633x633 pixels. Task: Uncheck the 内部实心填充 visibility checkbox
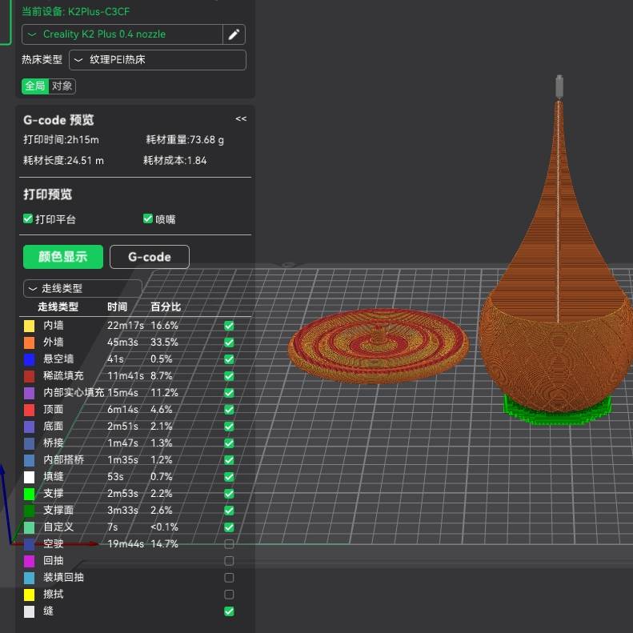(x=229, y=393)
